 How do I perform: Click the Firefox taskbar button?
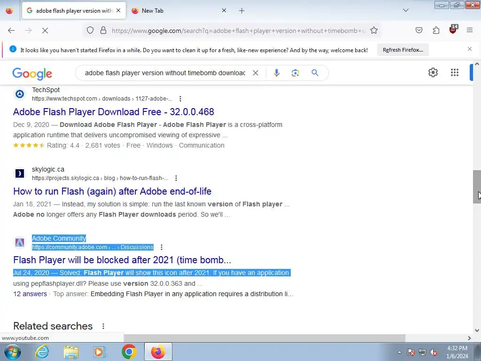pos(158,352)
